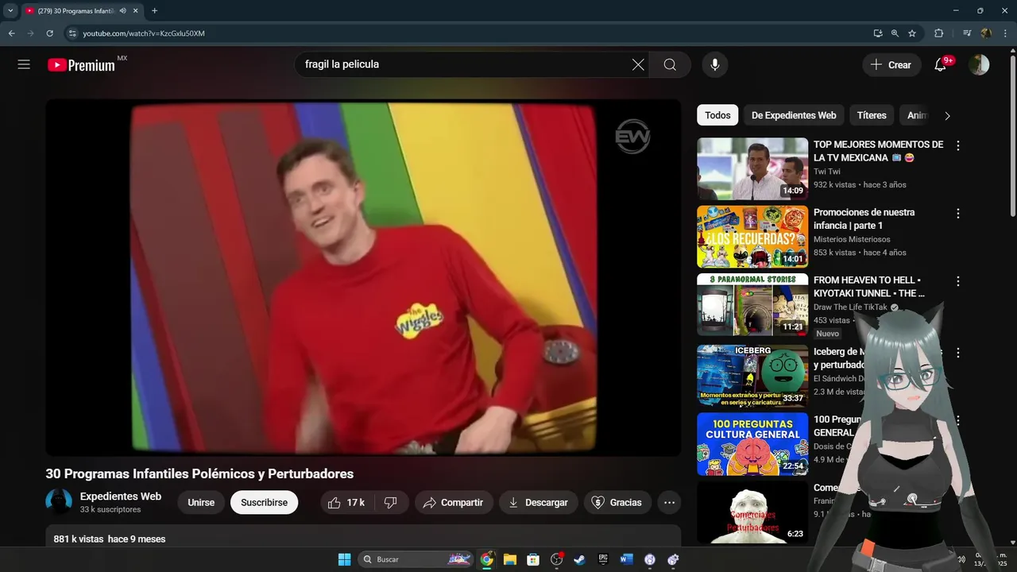Open the Windows Start menu
Viewport: 1017px width, 572px height.
(x=344, y=559)
